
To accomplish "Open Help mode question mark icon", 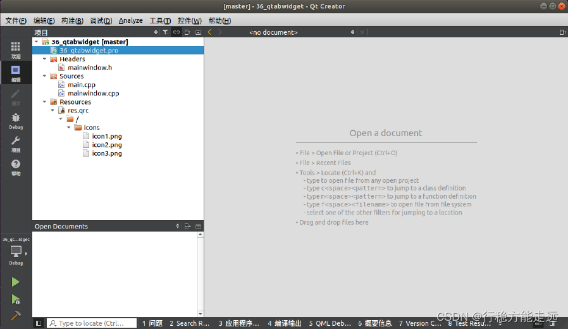I will click(16, 168).
